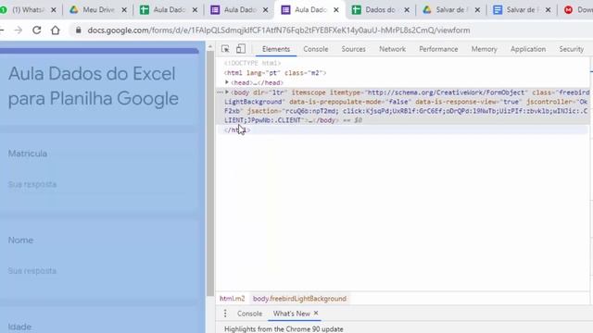Go to browser home page icon
The height and width of the screenshot is (333, 593).
(56, 31)
